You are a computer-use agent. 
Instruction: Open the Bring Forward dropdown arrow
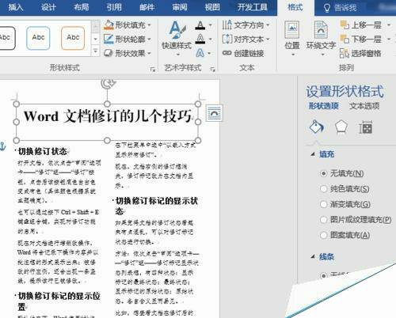click(x=389, y=25)
